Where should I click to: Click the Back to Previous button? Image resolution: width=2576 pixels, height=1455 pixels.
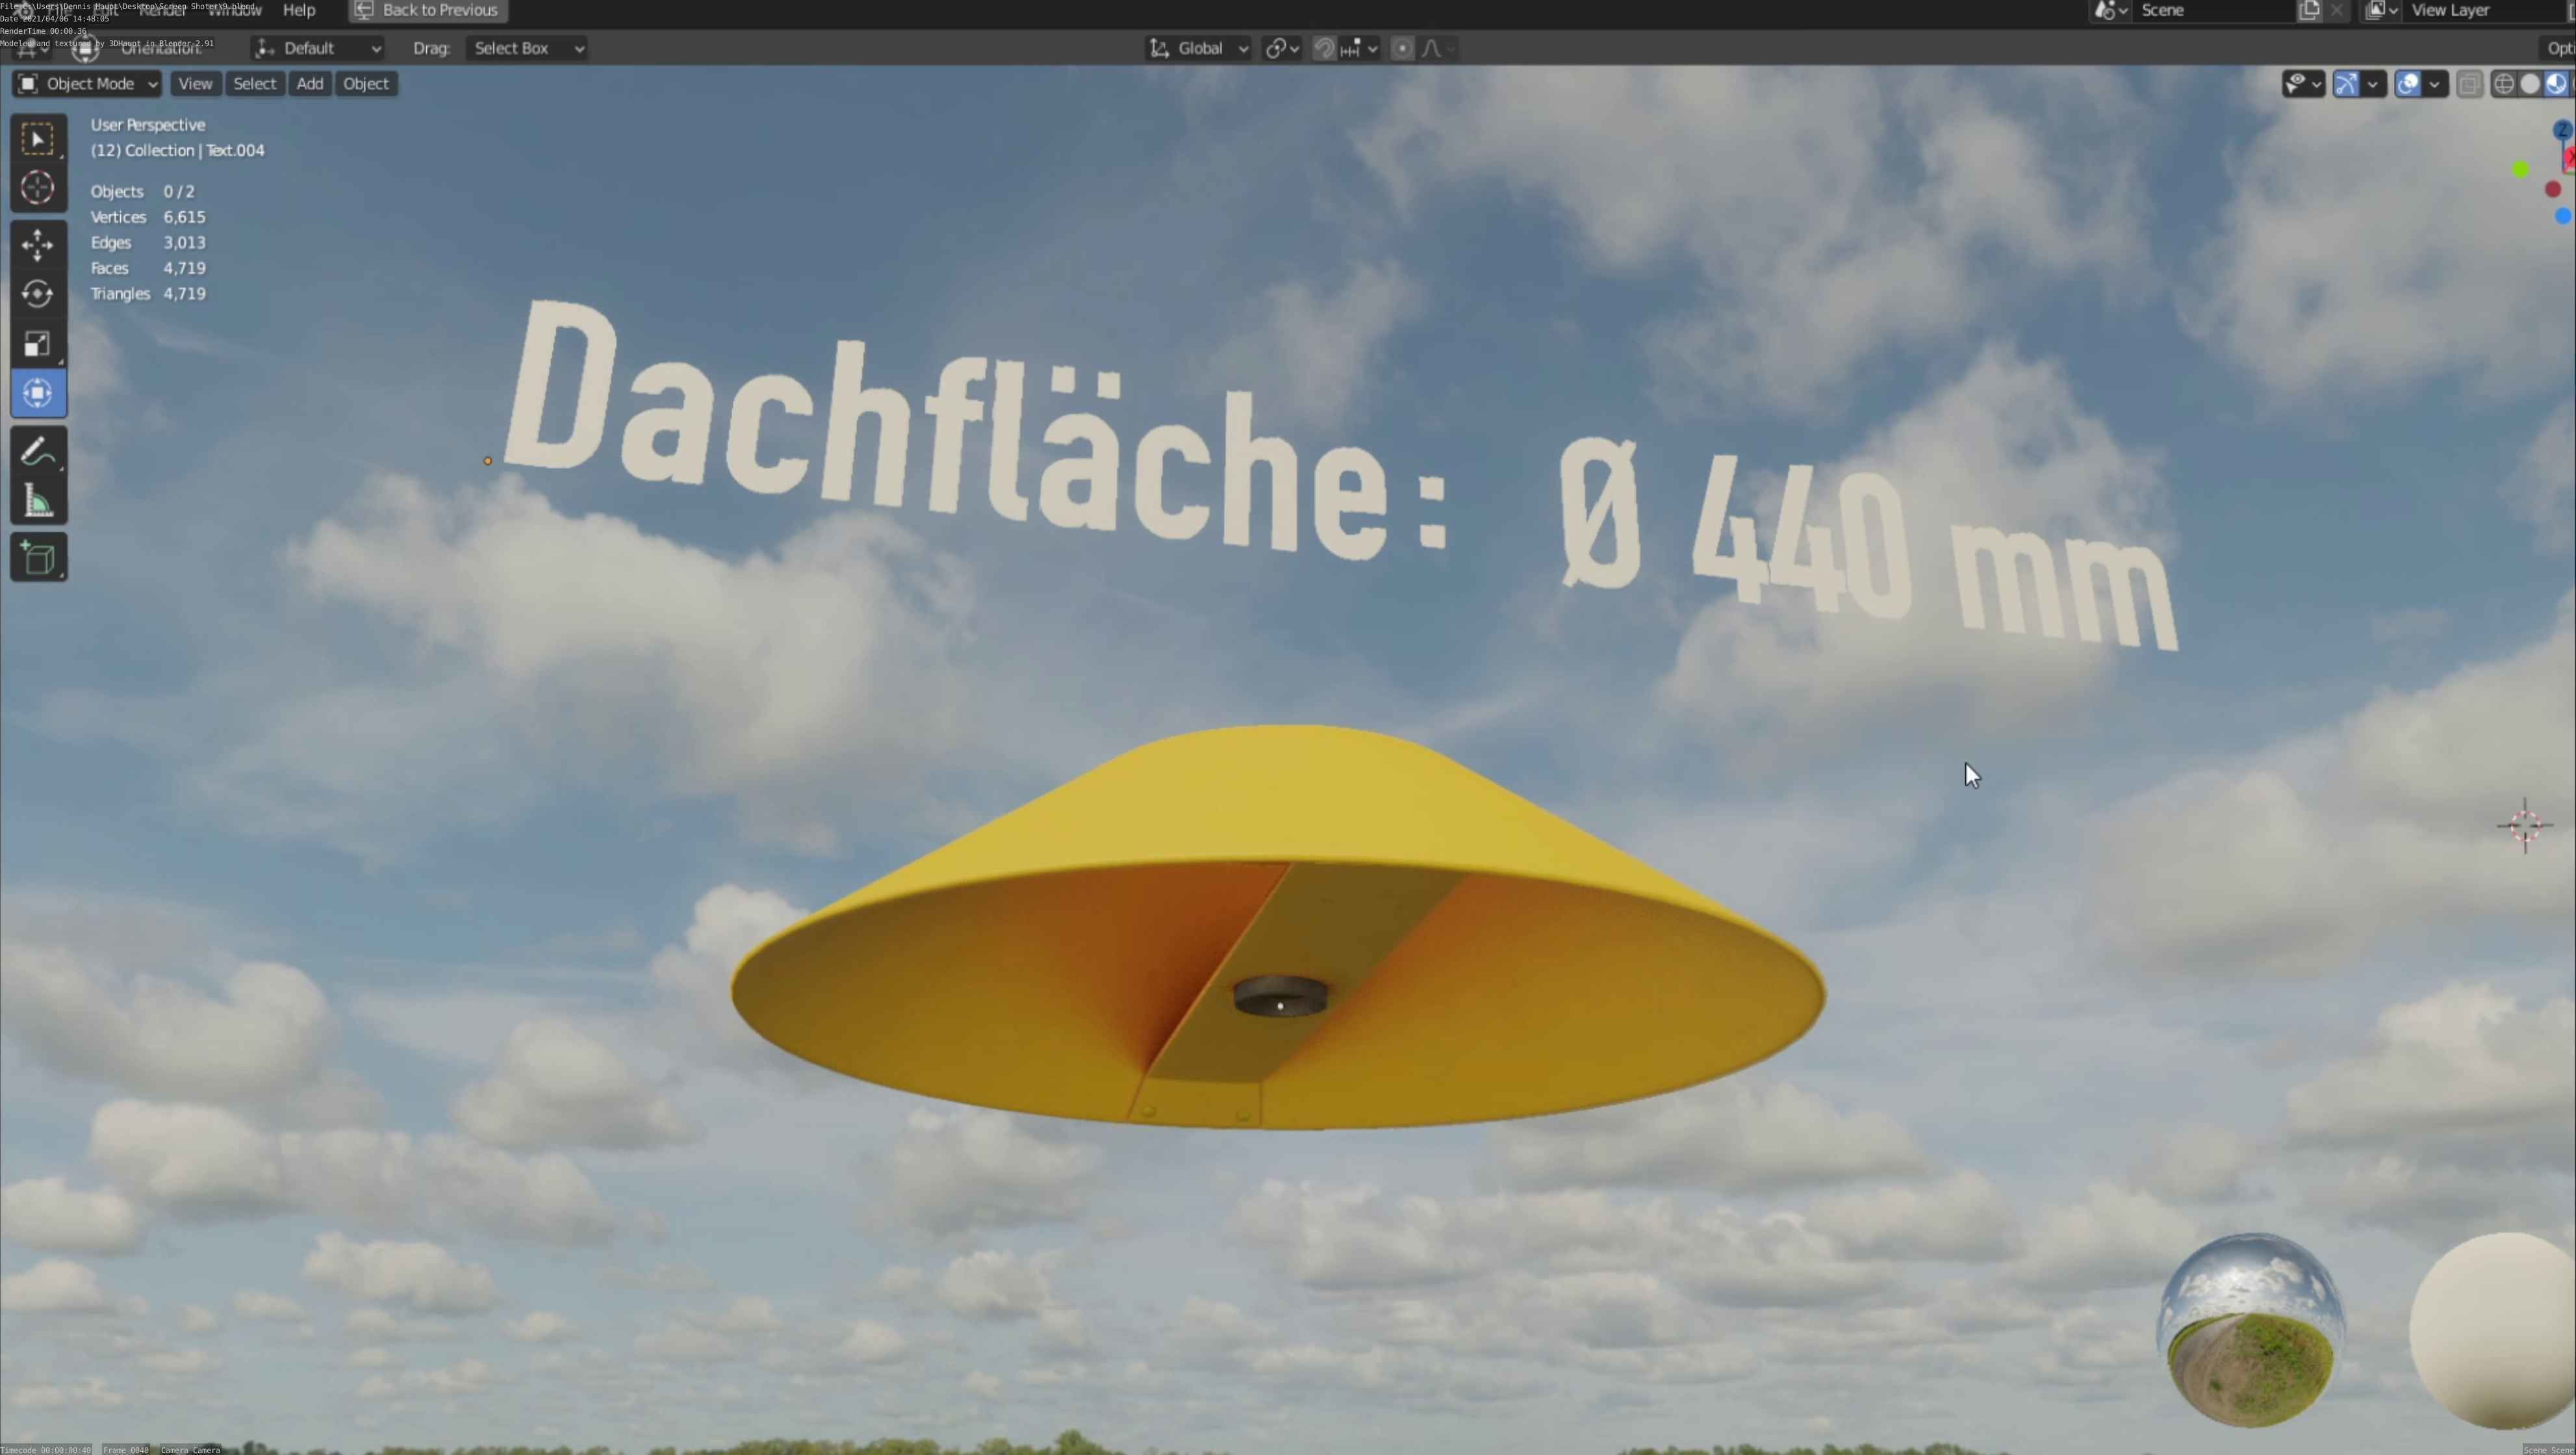coord(427,10)
